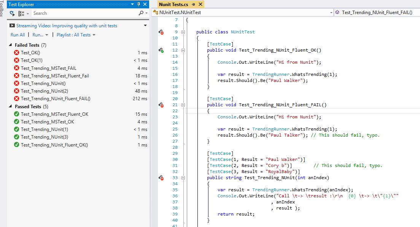Collapse Test_Trending_NUnit method outline at line 33

click(x=183, y=178)
